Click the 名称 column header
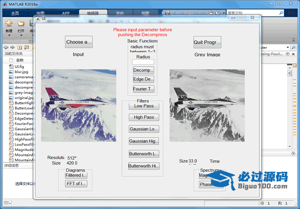The width and height of the screenshot is (300, 209). pos(20,60)
